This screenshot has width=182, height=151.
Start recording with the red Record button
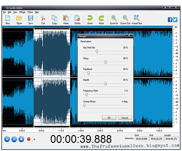(x=29, y=139)
